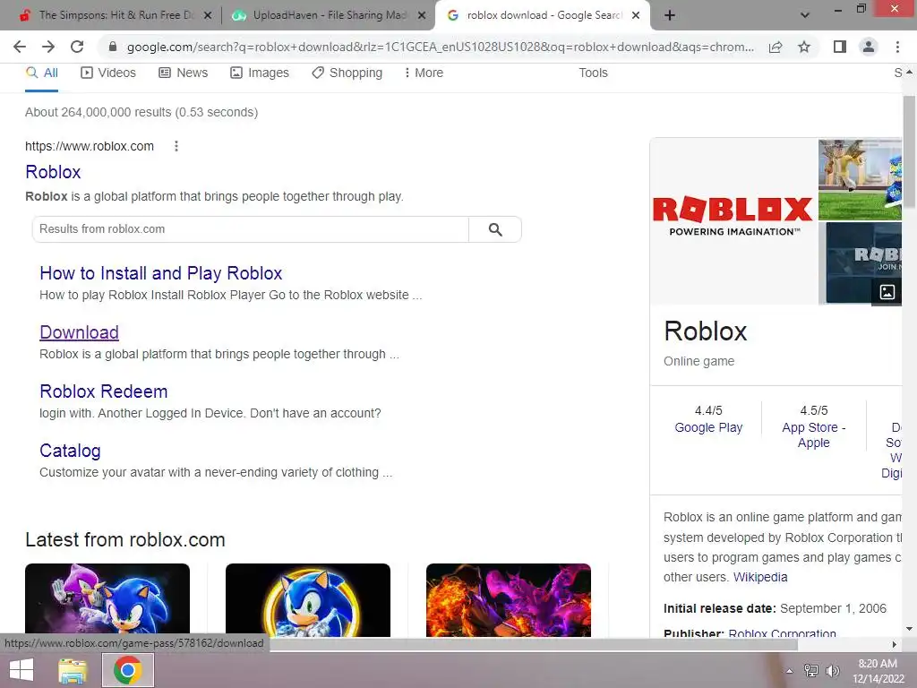Click the lock icon in address bar

pyautogui.click(x=113, y=47)
